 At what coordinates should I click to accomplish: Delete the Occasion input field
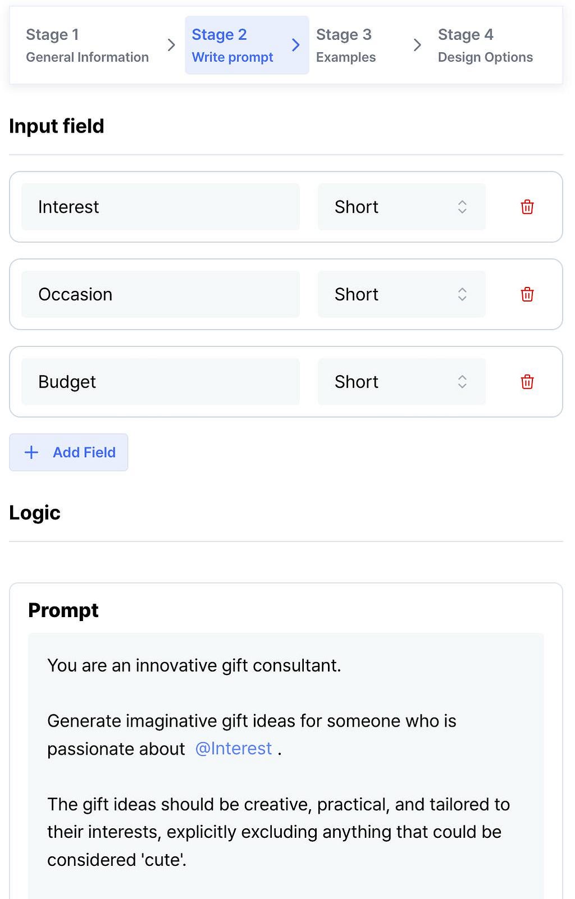coord(527,294)
